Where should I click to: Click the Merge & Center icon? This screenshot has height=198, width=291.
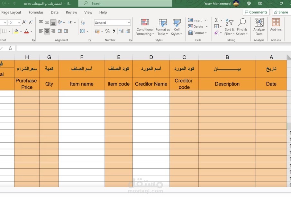[x=82, y=31]
